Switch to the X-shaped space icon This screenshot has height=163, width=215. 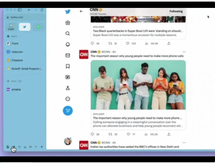pyautogui.click(x=19, y=147)
